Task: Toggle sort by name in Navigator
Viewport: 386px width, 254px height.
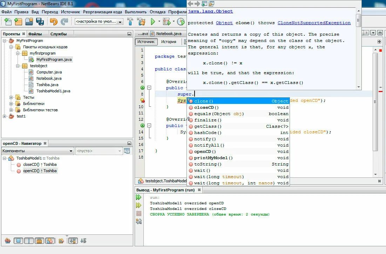Action: point(73,241)
